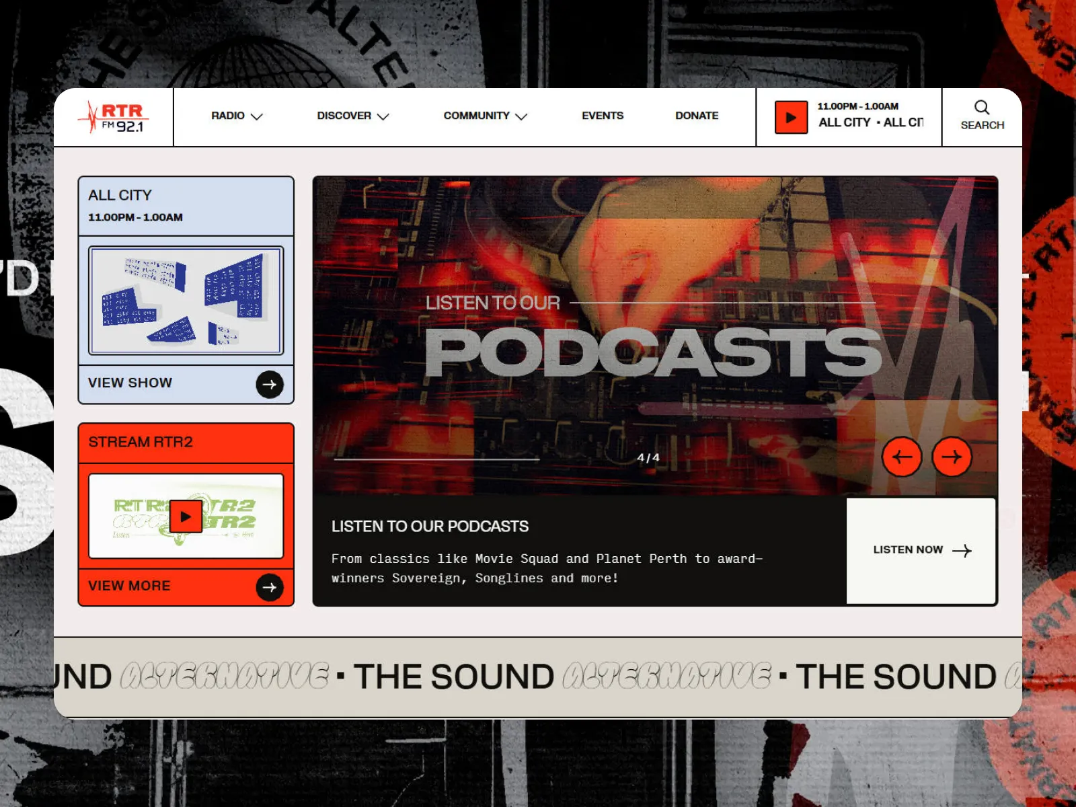Screen dimensions: 1076x807
Task: Open the Events menu item
Action: tap(603, 116)
